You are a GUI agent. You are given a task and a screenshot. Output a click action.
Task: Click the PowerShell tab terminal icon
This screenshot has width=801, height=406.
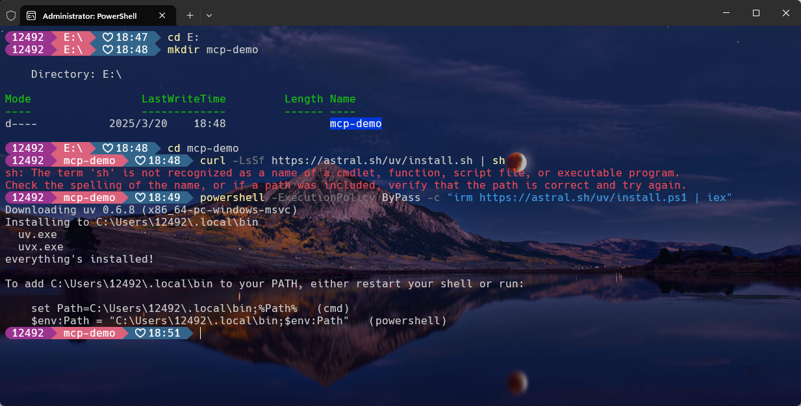tap(31, 15)
